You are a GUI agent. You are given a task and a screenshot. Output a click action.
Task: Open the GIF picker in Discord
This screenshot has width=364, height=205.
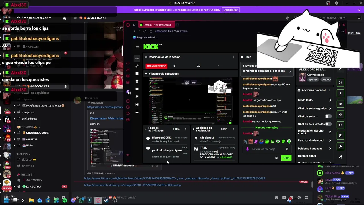(284, 198)
